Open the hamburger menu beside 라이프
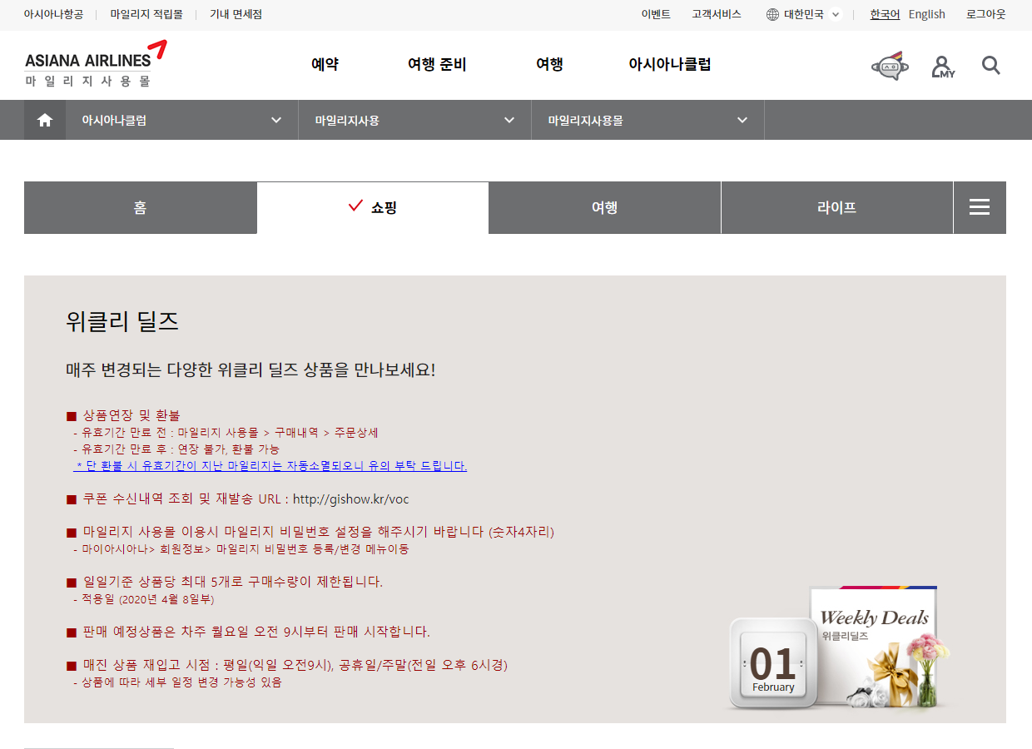The image size is (1032, 749). [980, 207]
